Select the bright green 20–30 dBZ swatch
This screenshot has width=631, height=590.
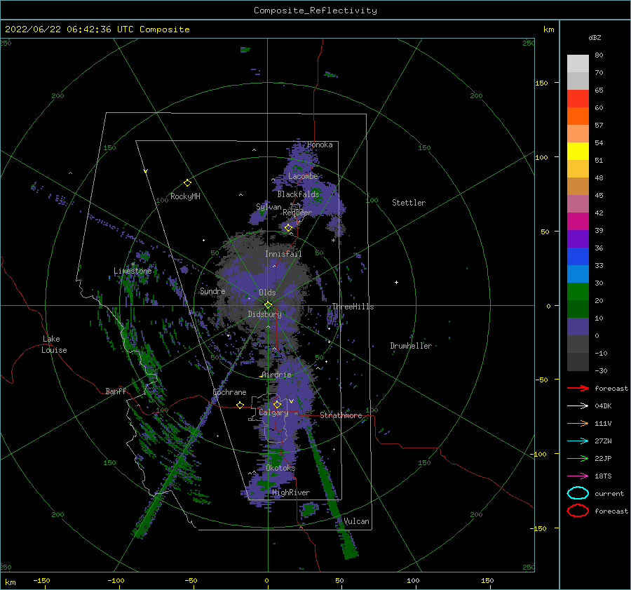pos(578,292)
